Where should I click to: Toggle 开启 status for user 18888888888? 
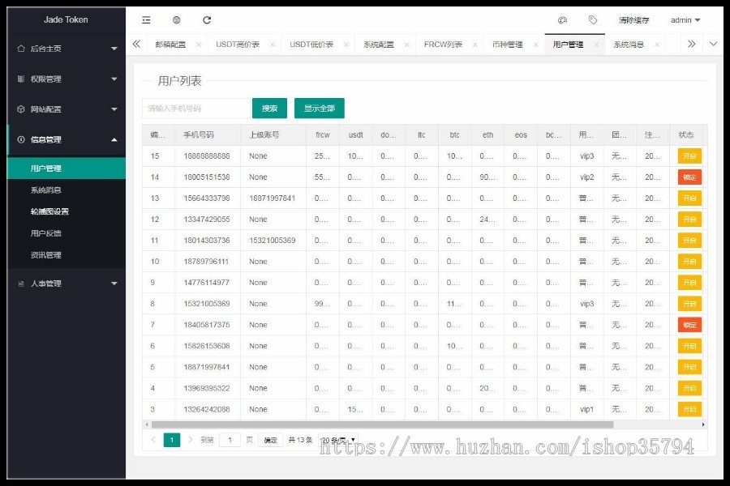pos(689,156)
